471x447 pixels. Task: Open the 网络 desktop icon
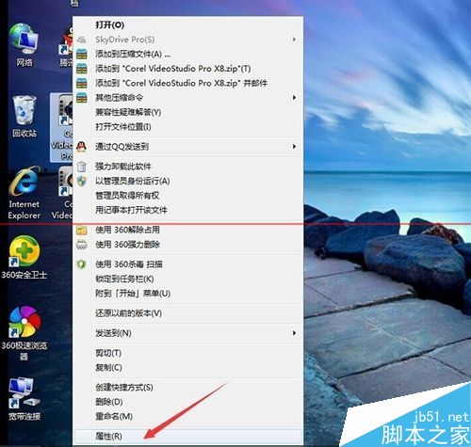coord(24,44)
